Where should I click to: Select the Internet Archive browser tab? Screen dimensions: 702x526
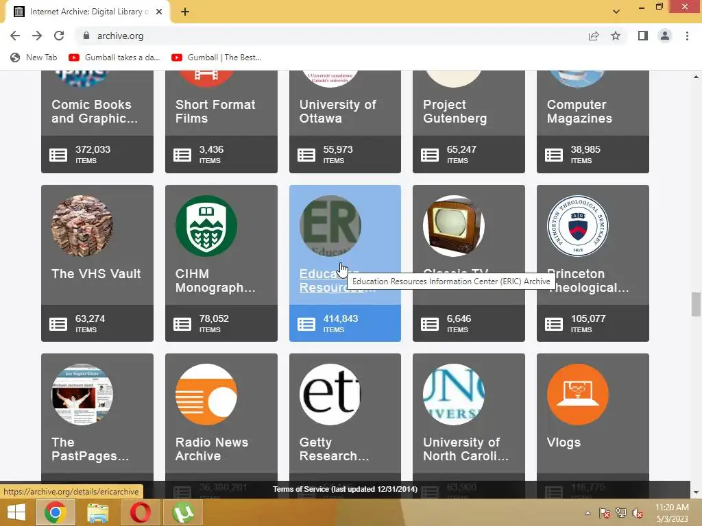coord(87,12)
